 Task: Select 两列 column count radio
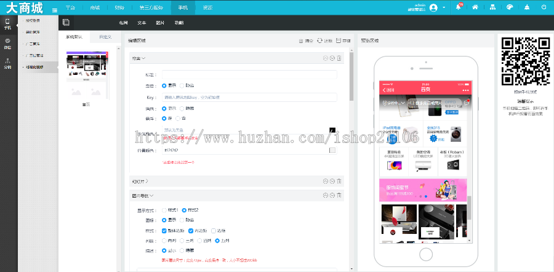tap(164, 241)
